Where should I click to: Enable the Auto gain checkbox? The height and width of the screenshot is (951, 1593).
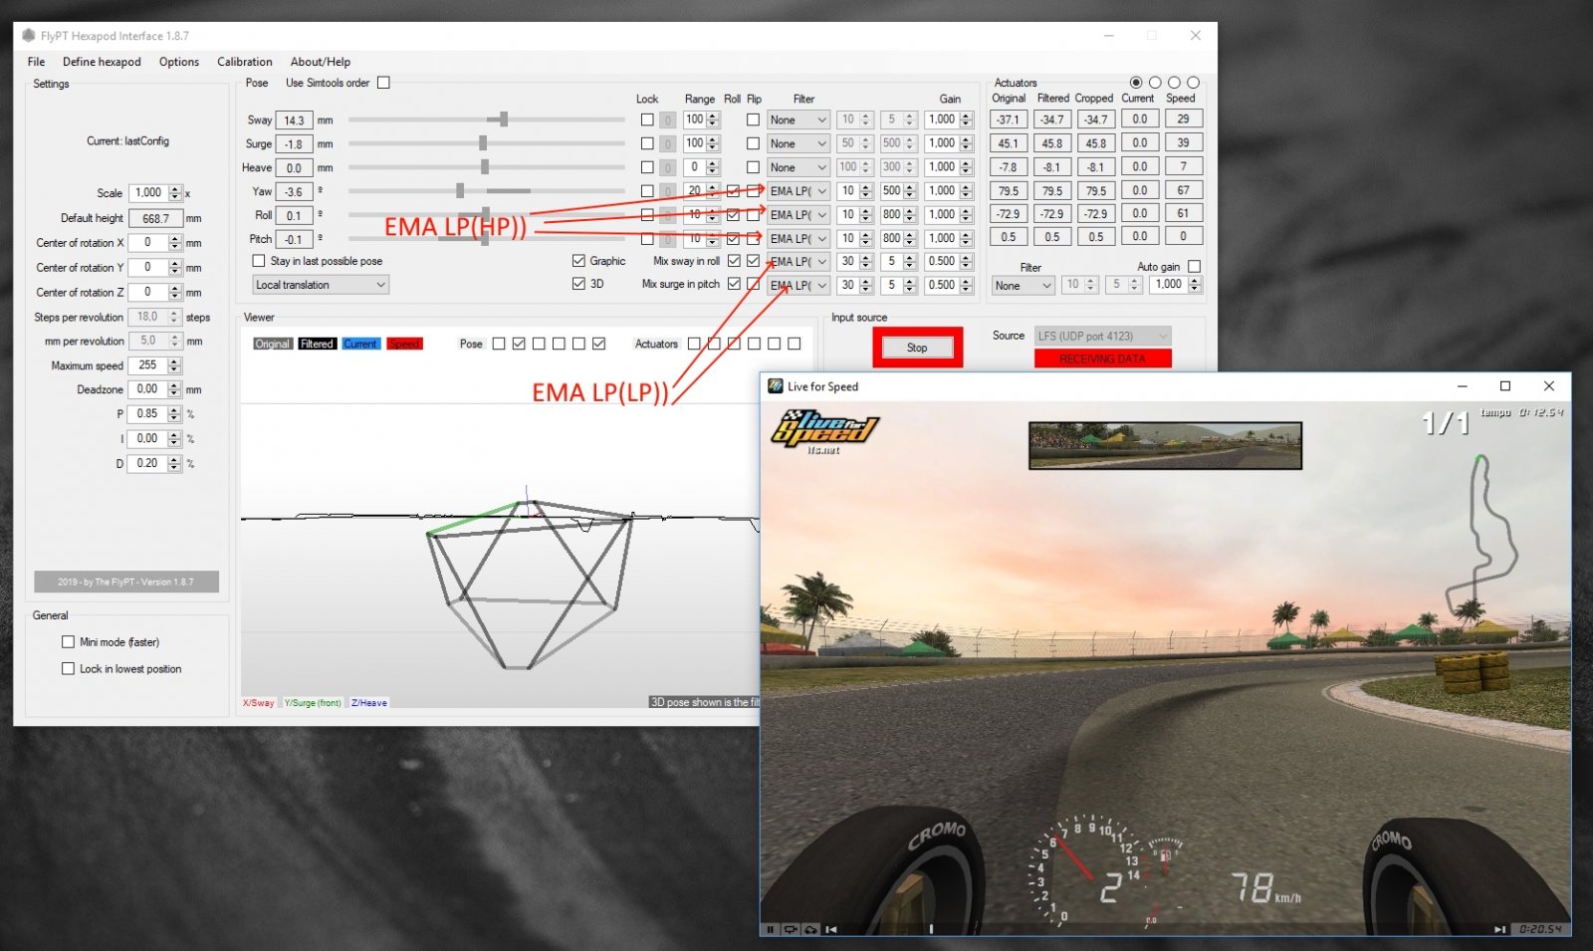[1194, 267]
